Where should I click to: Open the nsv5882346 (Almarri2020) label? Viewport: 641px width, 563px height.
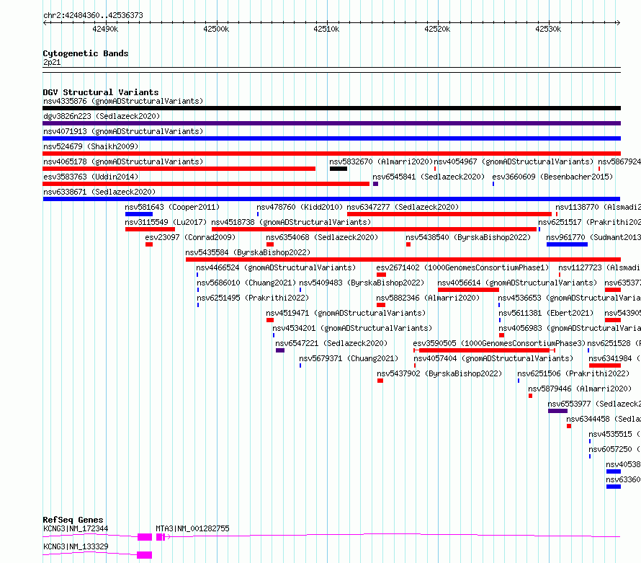[428, 298]
